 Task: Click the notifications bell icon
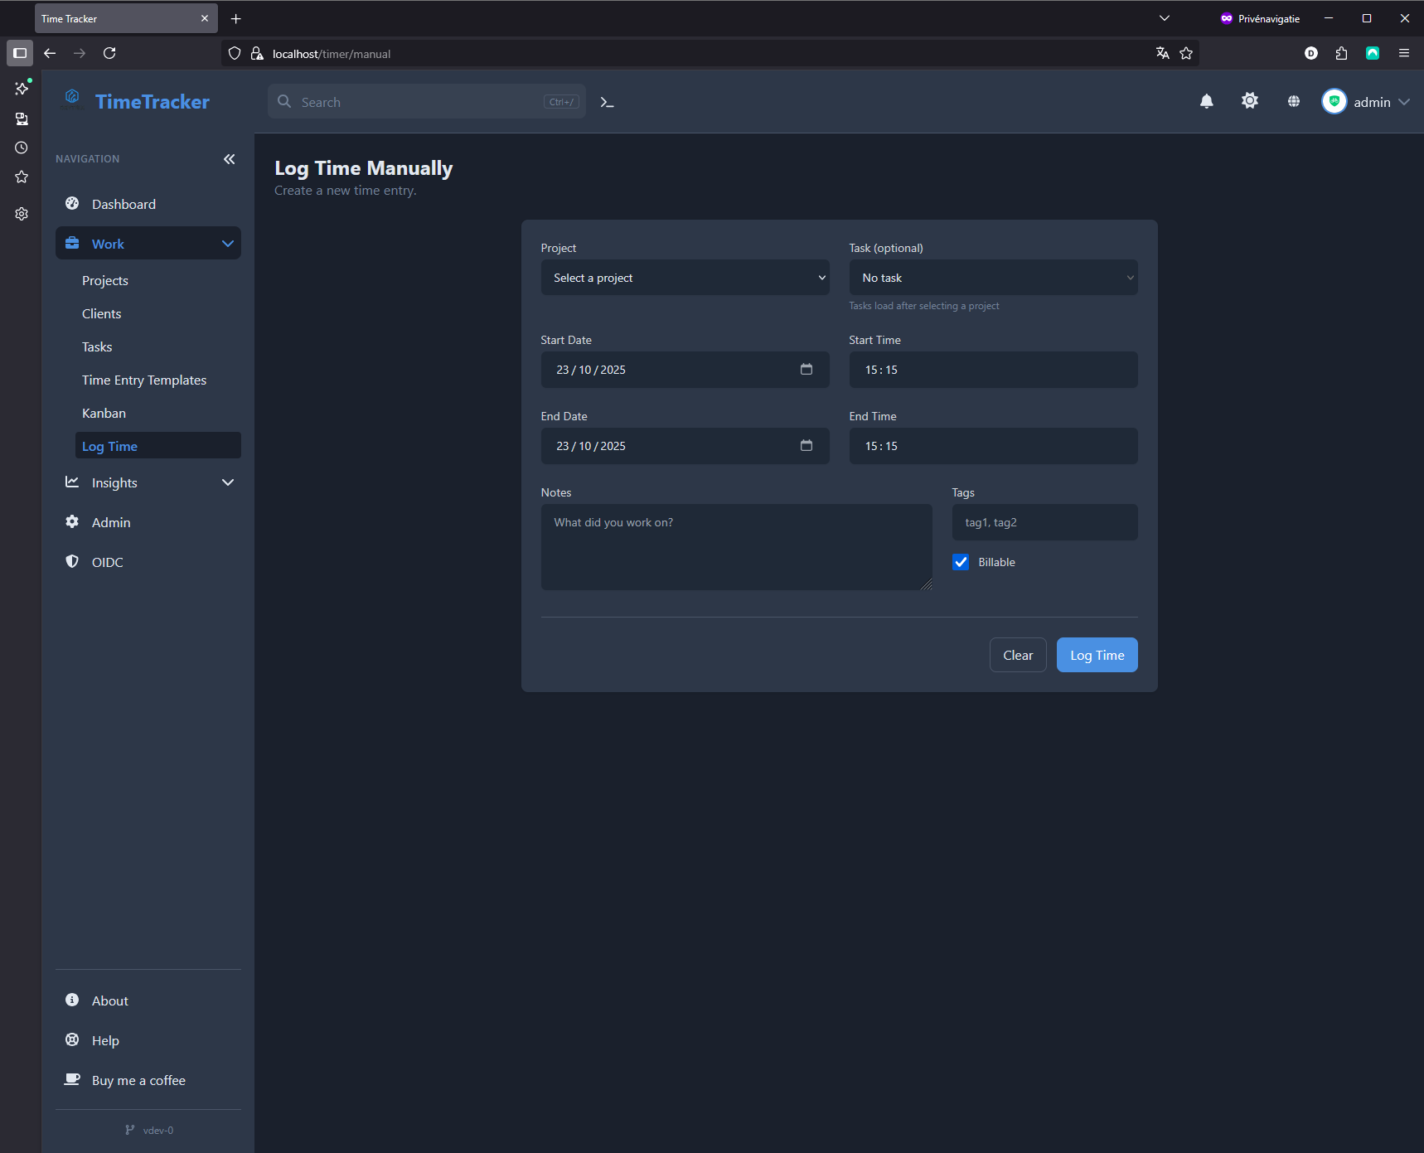1206,101
